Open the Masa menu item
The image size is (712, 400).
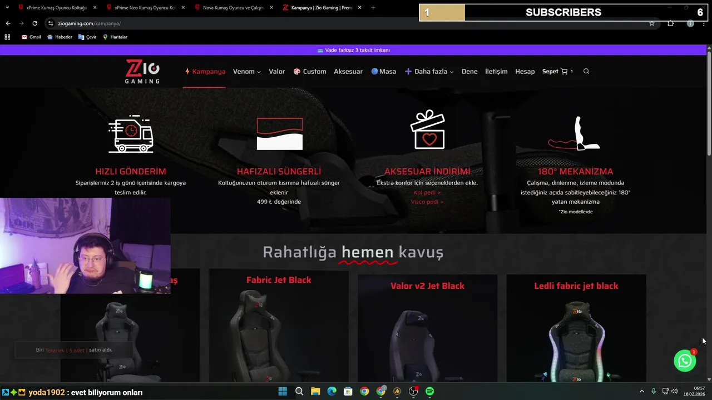384,71
